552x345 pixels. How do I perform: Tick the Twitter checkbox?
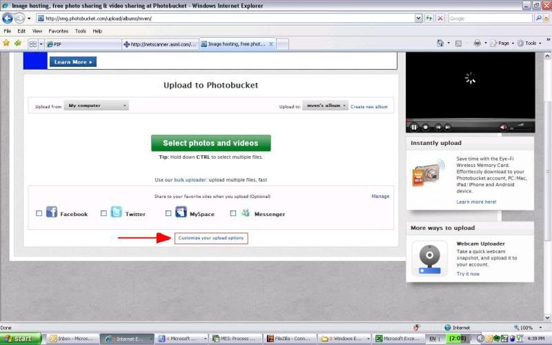[x=103, y=213]
